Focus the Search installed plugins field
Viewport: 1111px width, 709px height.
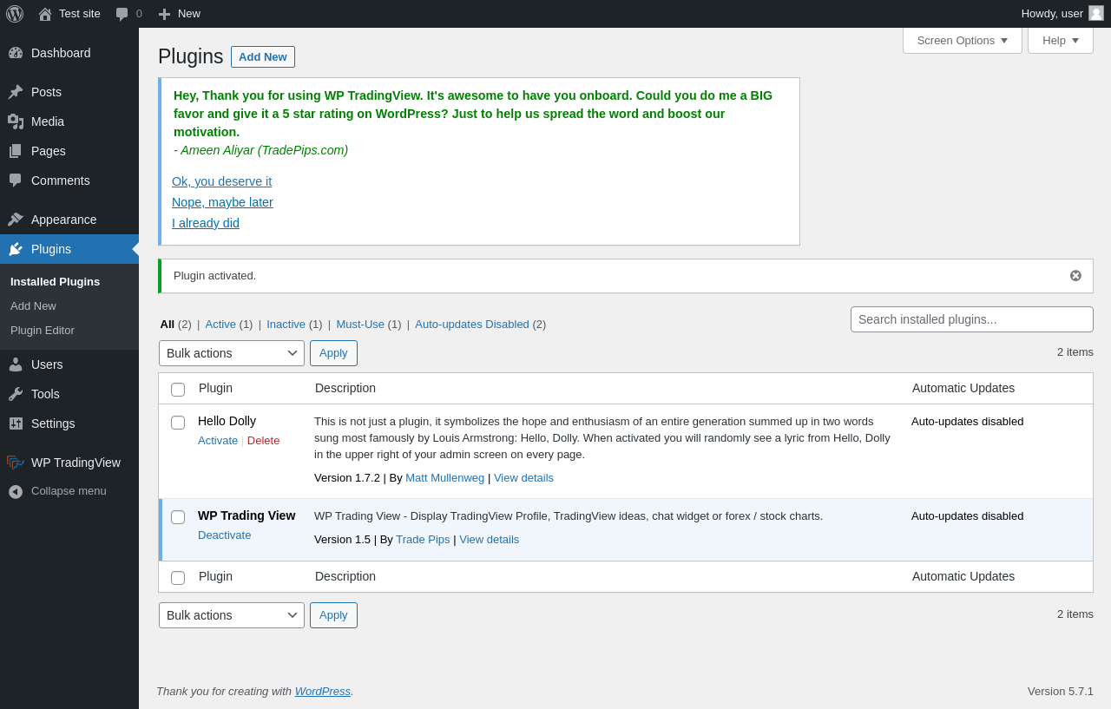[972, 319]
